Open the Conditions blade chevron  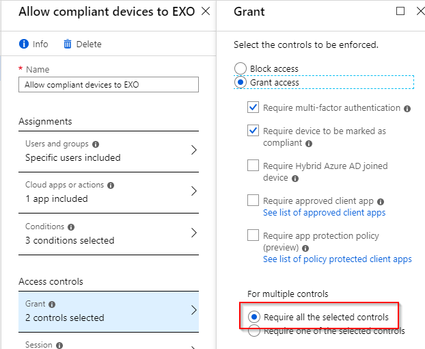click(x=193, y=233)
